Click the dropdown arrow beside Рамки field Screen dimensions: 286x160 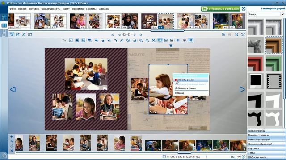[283, 14]
